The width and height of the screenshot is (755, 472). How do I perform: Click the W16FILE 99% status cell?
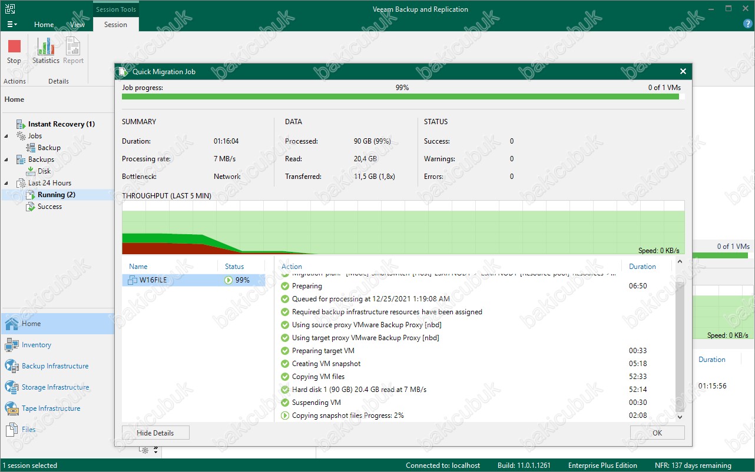click(237, 280)
